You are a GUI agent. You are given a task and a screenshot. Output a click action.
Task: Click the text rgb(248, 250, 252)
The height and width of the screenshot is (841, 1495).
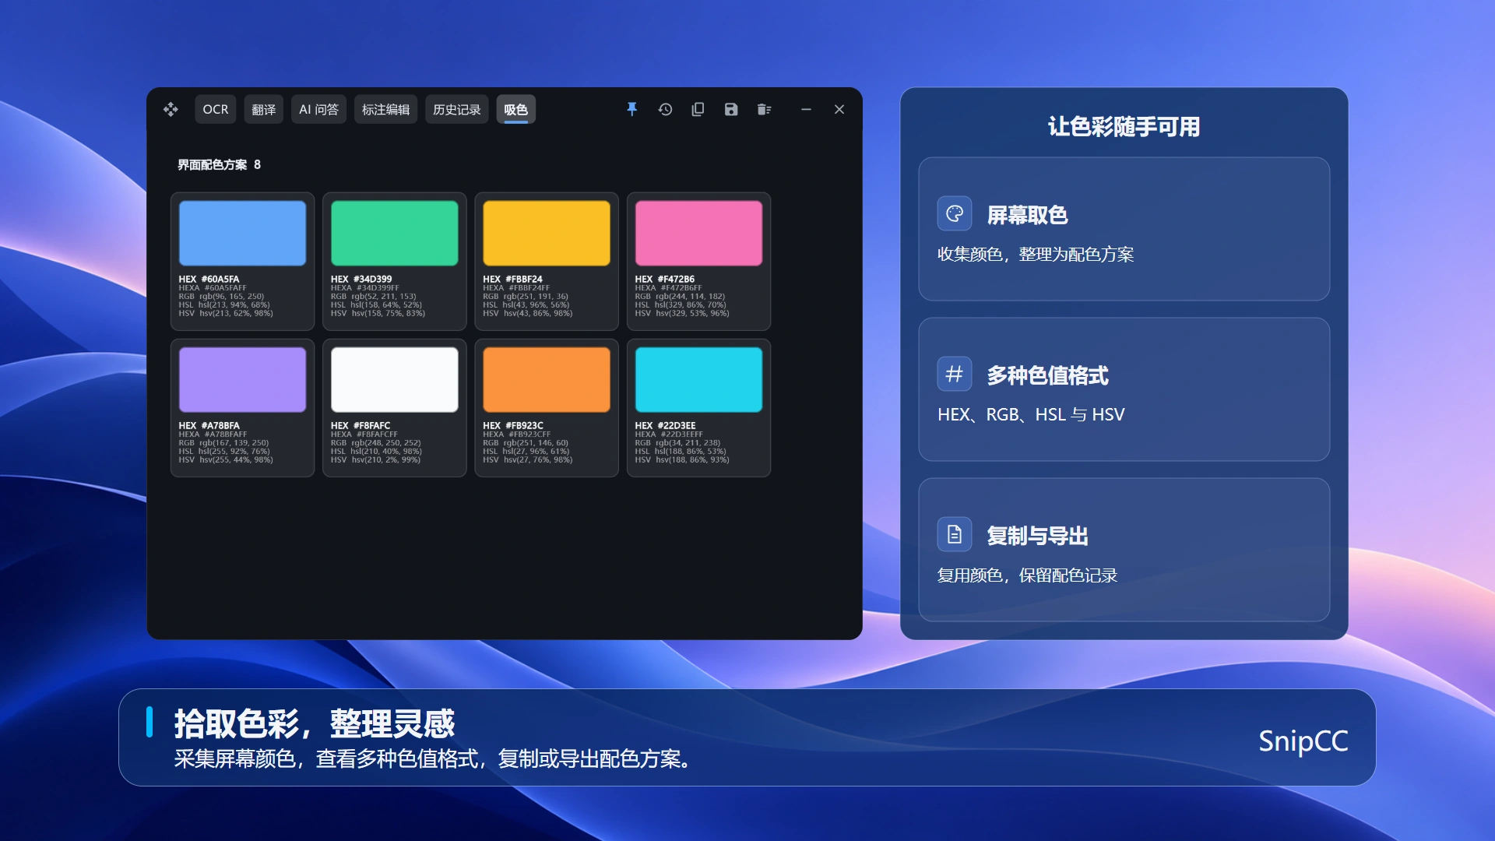click(385, 443)
